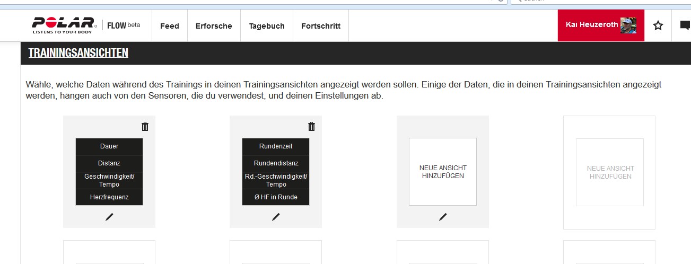
Task: Click greyed-out Neue Ansicht Hinzufügen box
Action: pos(609,172)
